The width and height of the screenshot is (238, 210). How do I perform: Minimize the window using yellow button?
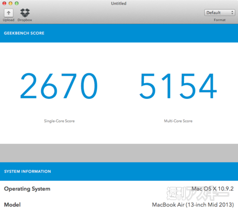click(10, 3)
